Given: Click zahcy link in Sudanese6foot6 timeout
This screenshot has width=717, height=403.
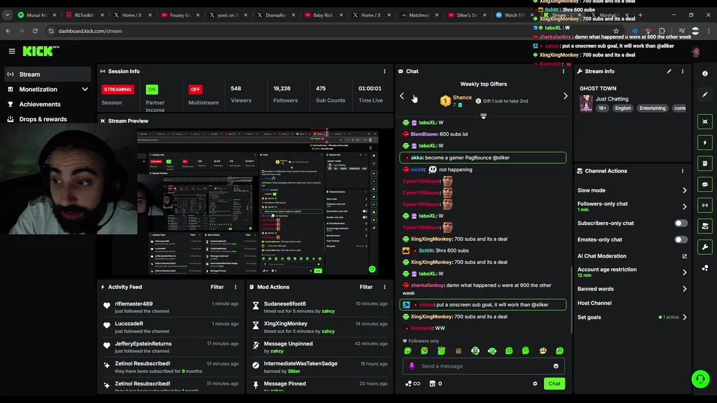Looking at the screenshot, I should 328,311.
